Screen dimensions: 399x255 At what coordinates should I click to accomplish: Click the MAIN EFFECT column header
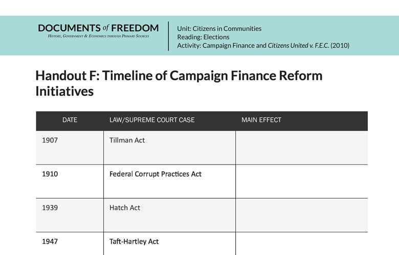[x=261, y=120]
